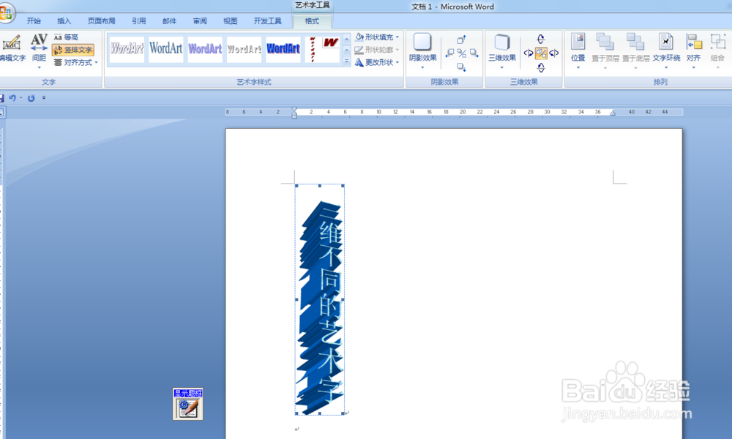The height and width of the screenshot is (439, 732).
Task: Click the Group (组合) button
Action: (x=717, y=51)
